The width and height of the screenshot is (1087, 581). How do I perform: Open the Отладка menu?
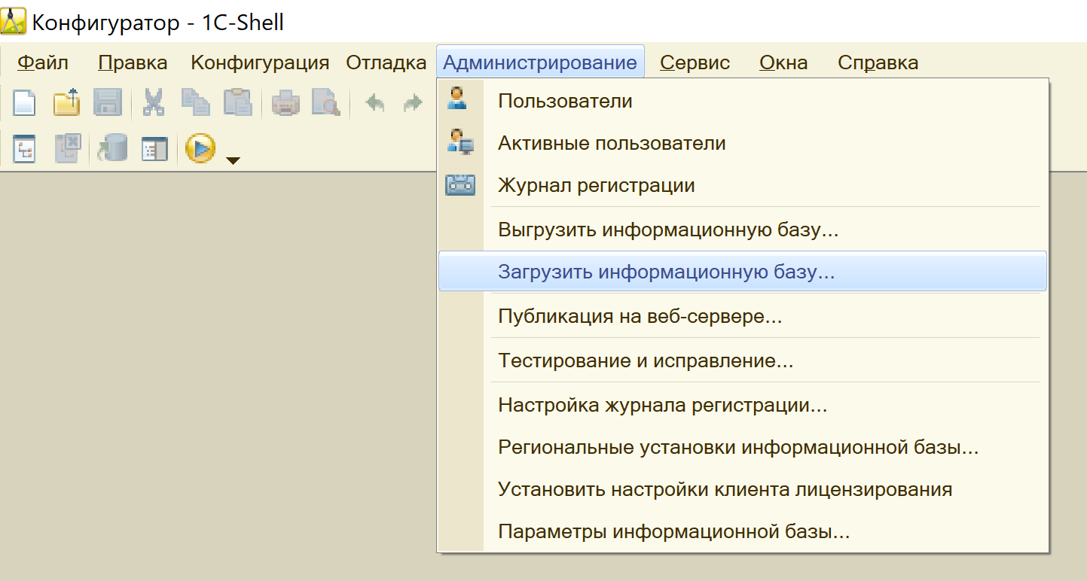[x=386, y=62]
